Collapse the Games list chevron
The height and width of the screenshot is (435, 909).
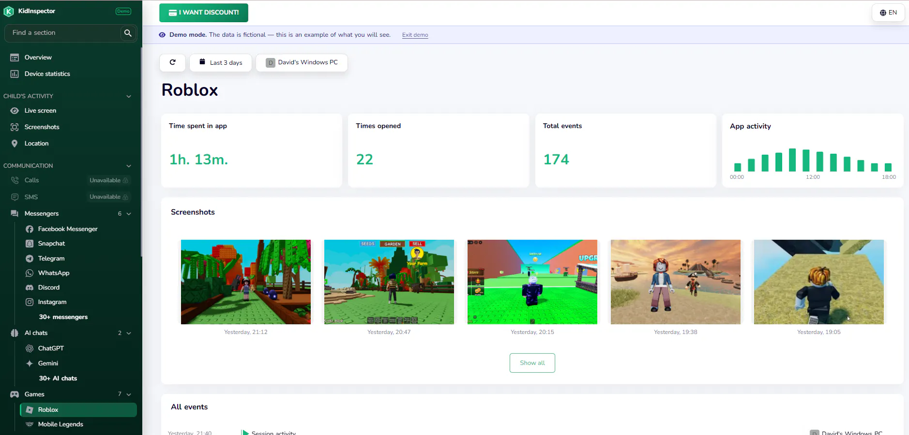[129, 394]
